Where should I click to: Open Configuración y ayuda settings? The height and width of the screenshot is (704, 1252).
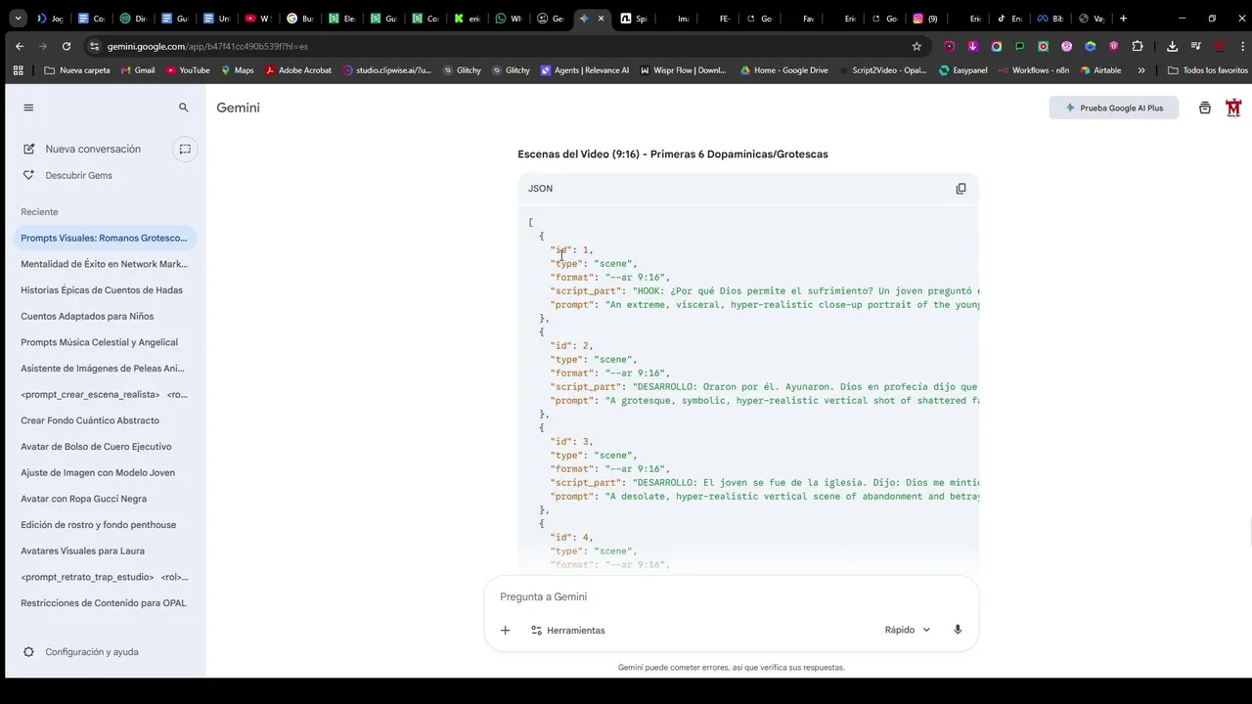[x=91, y=652]
